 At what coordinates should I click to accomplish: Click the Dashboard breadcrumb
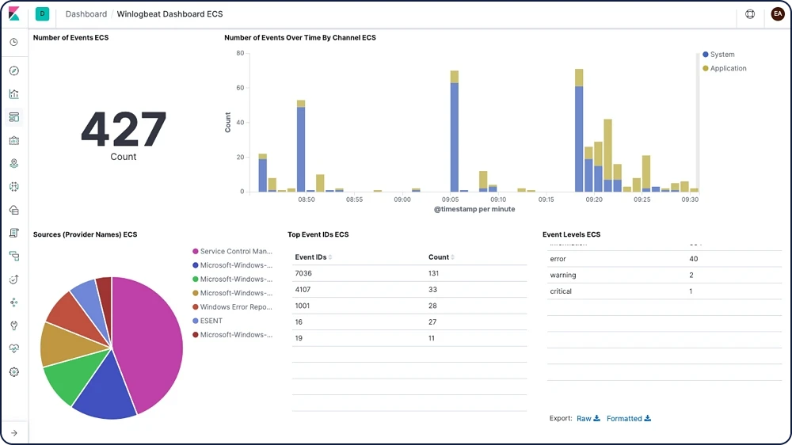[86, 14]
